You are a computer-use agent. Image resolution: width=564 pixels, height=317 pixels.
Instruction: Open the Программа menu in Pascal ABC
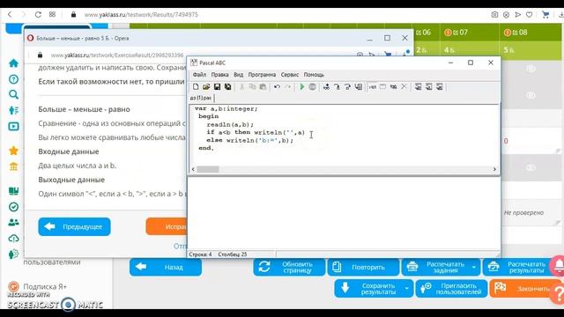(262, 75)
